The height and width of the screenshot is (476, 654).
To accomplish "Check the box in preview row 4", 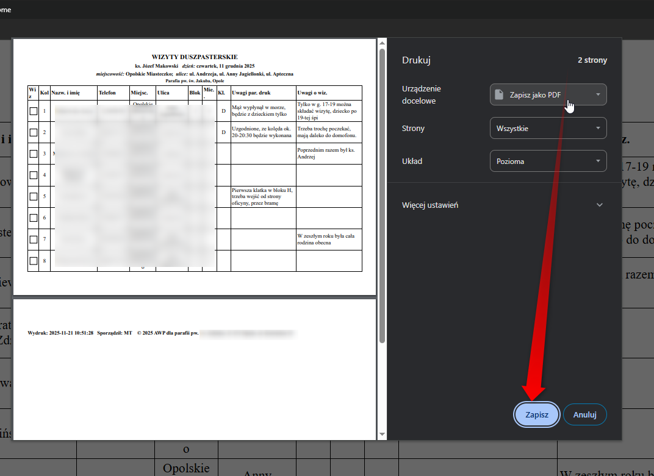I will (x=34, y=175).
